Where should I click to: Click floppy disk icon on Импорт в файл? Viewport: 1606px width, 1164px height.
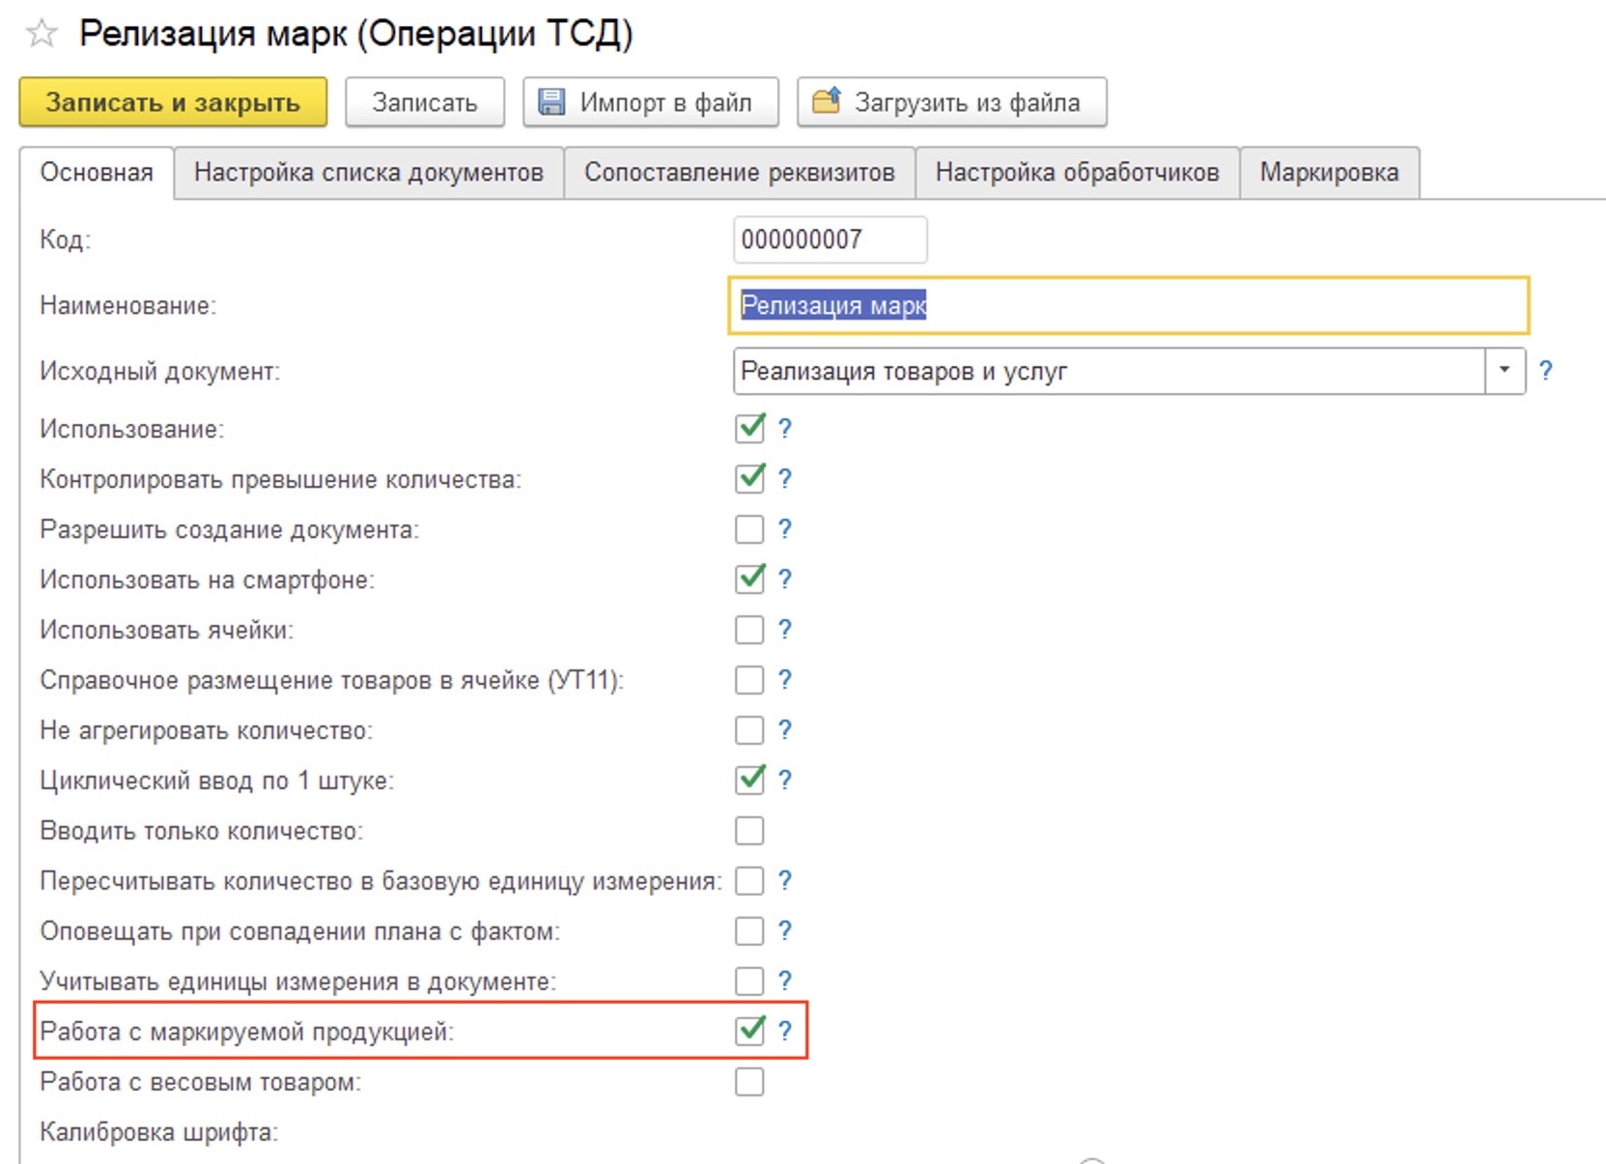(551, 102)
